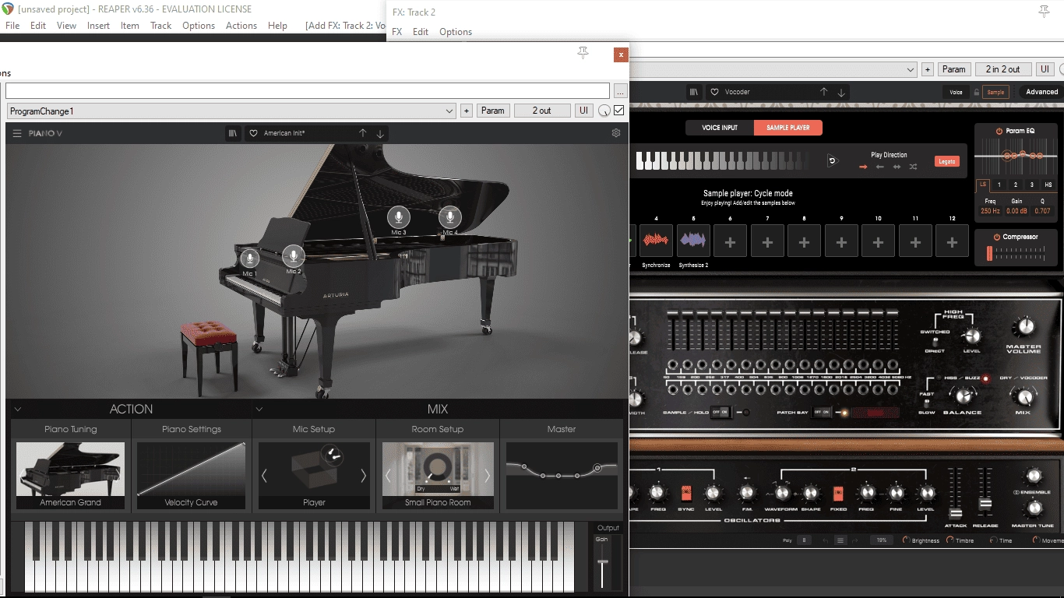Switch to the VOICE INPUT tab

point(720,128)
